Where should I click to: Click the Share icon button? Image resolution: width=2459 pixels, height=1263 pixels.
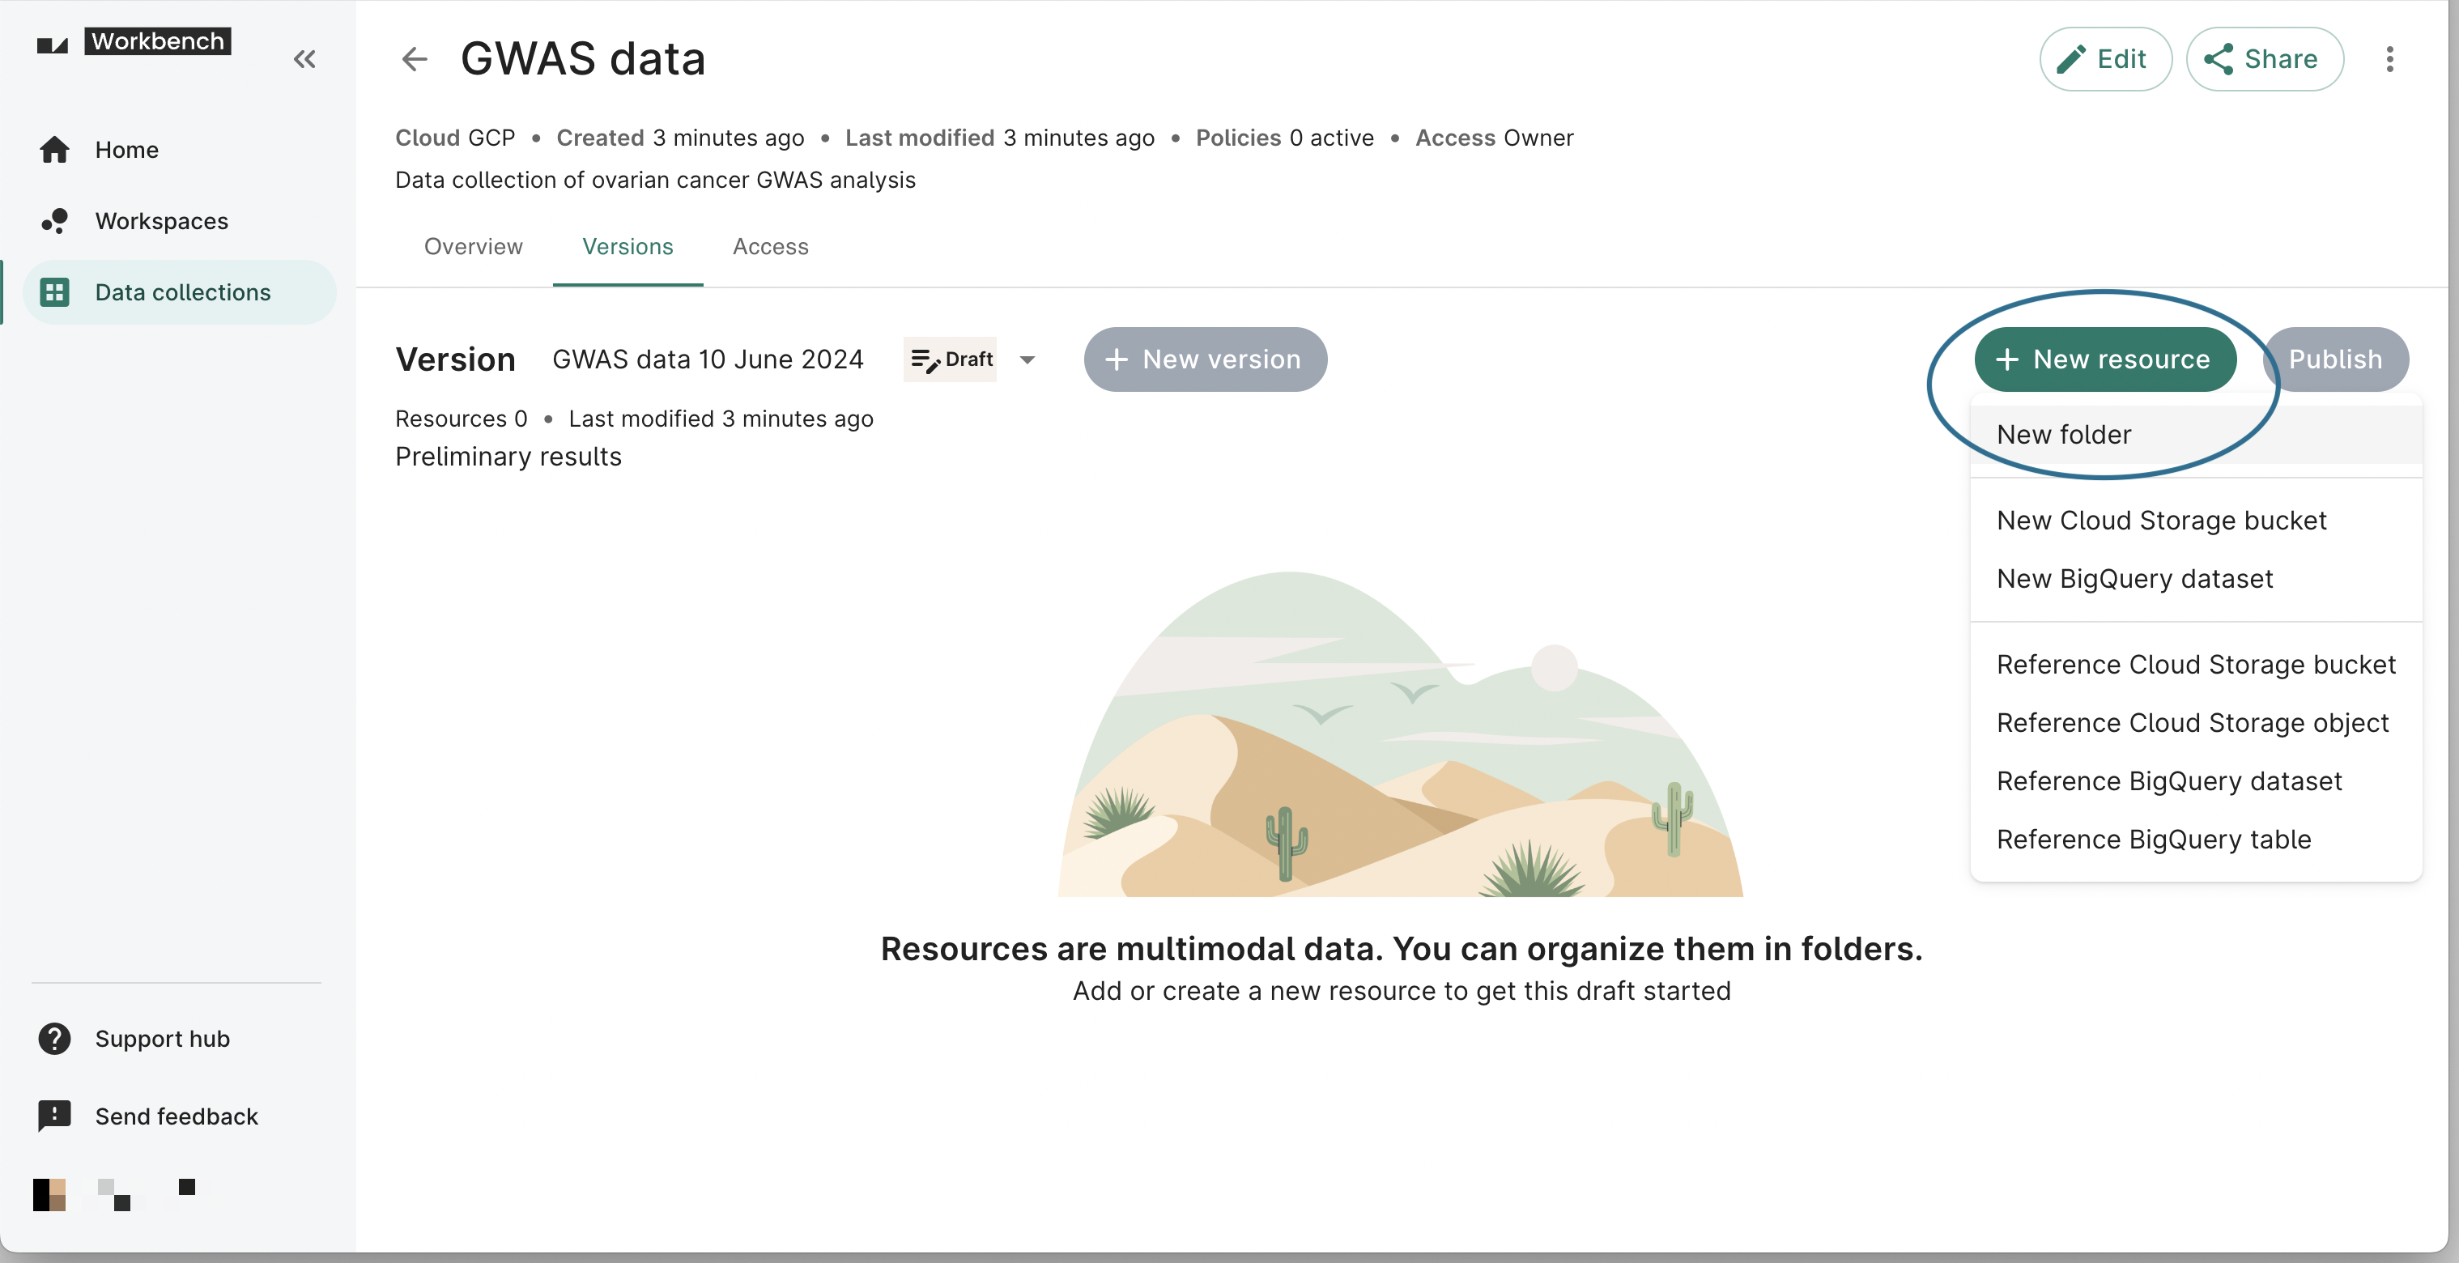pyautogui.click(x=2262, y=58)
